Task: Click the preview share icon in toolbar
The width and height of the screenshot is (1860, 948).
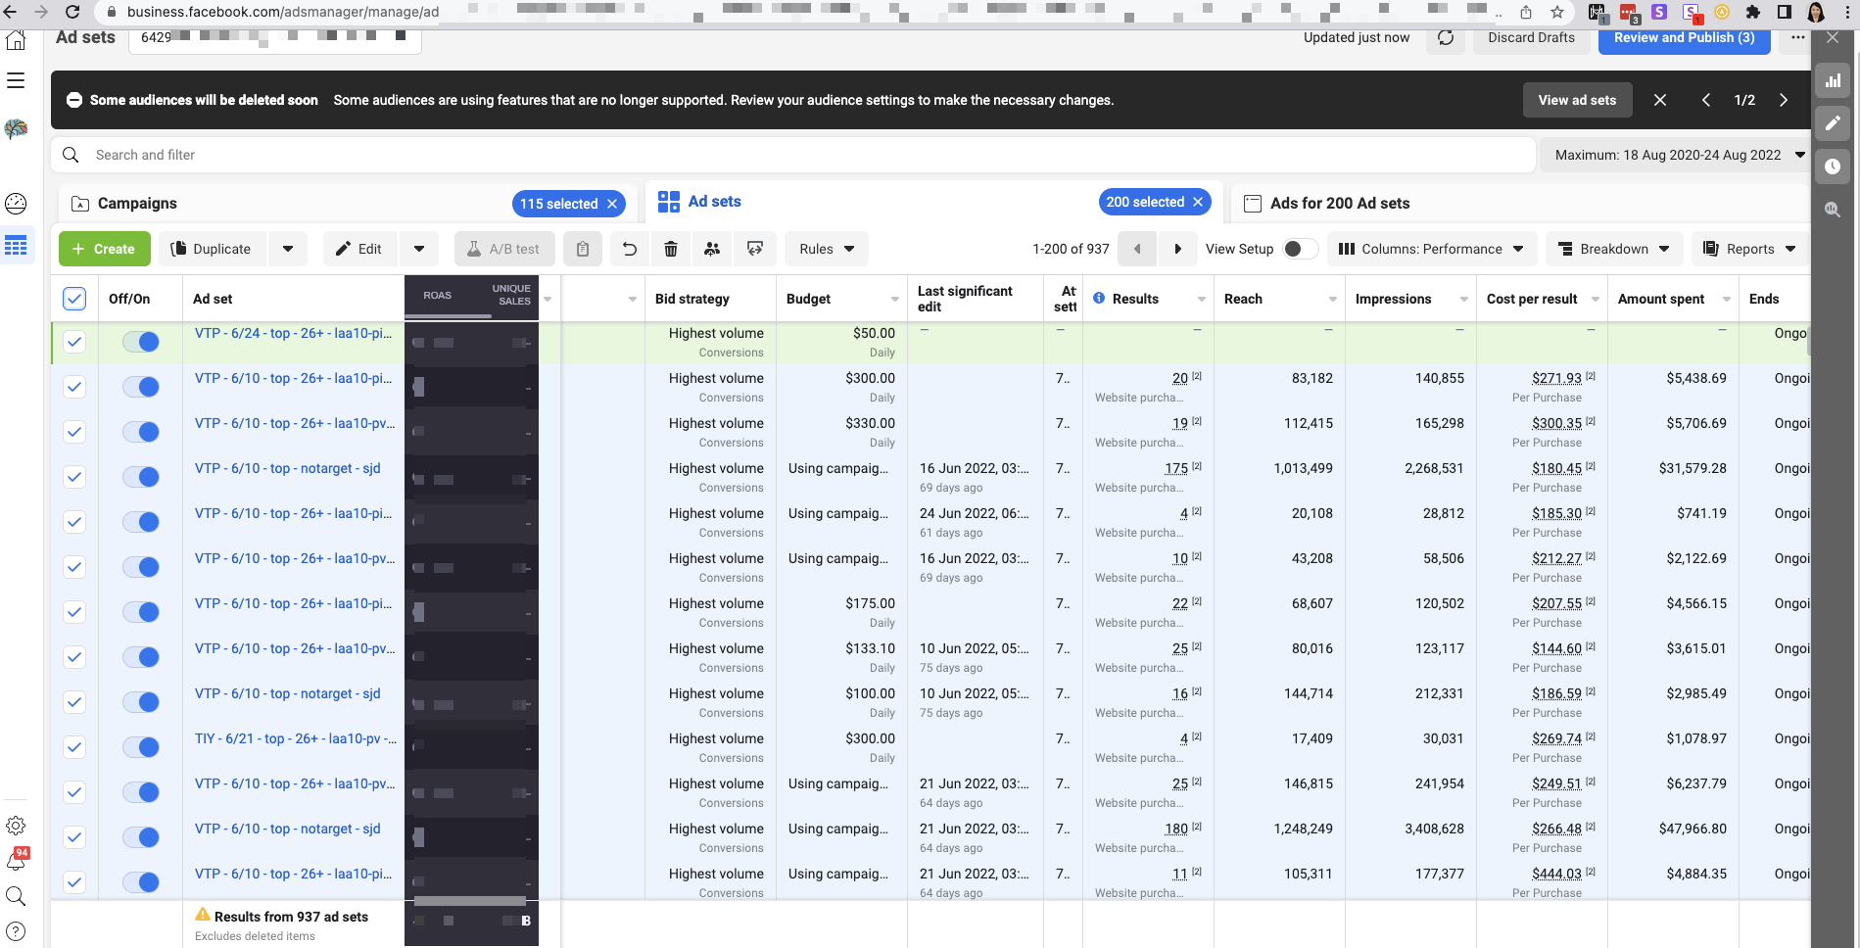Action: pyautogui.click(x=755, y=249)
